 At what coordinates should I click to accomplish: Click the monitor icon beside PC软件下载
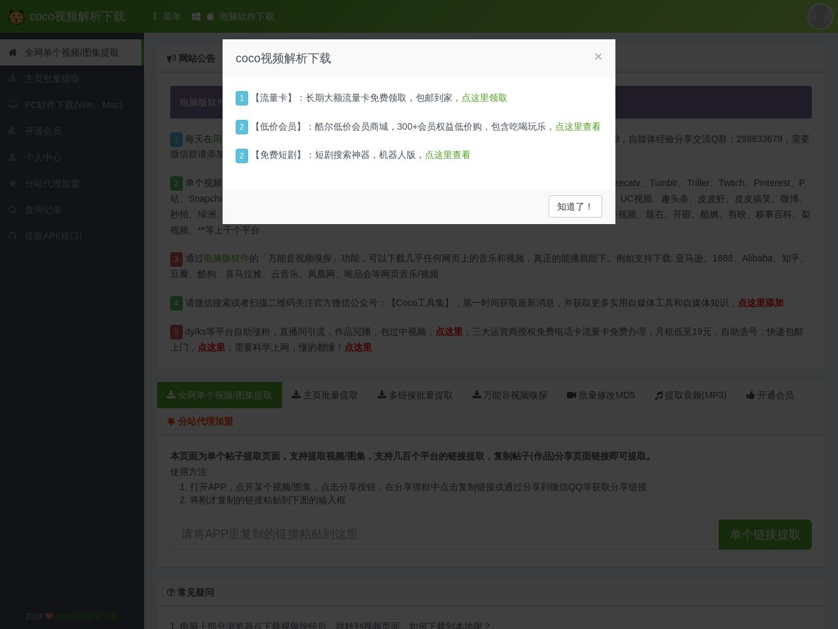[12, 105]
